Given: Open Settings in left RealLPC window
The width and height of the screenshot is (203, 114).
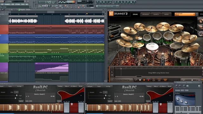Looking at the screenshot, I should point(19,86).
